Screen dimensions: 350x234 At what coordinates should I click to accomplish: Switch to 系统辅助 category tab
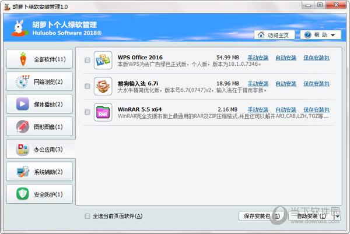coord(40,172)
